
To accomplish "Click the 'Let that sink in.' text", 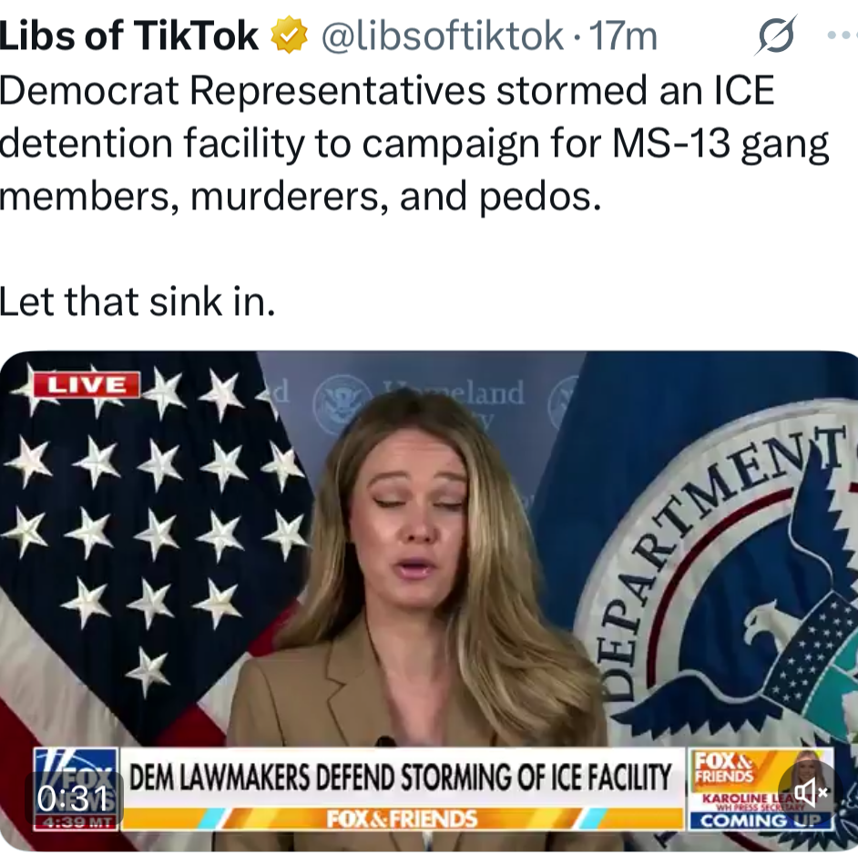I will click(138, 301).
